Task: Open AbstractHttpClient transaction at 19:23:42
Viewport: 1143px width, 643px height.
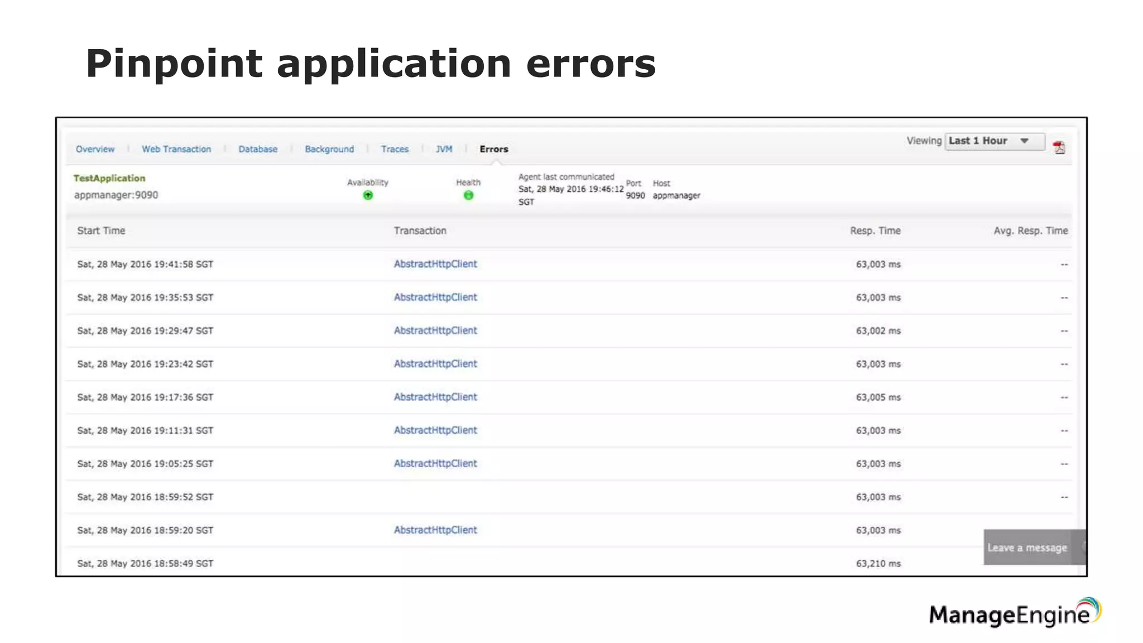Action: click(x=435, y=363)
